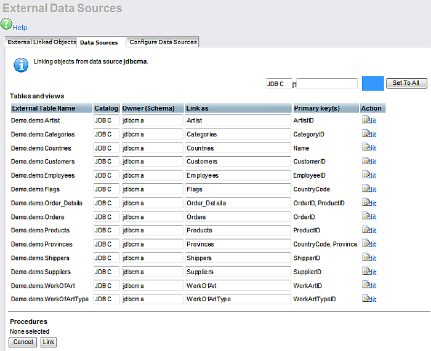
Task: Open the Help link
Action: (x=20, y=28)
